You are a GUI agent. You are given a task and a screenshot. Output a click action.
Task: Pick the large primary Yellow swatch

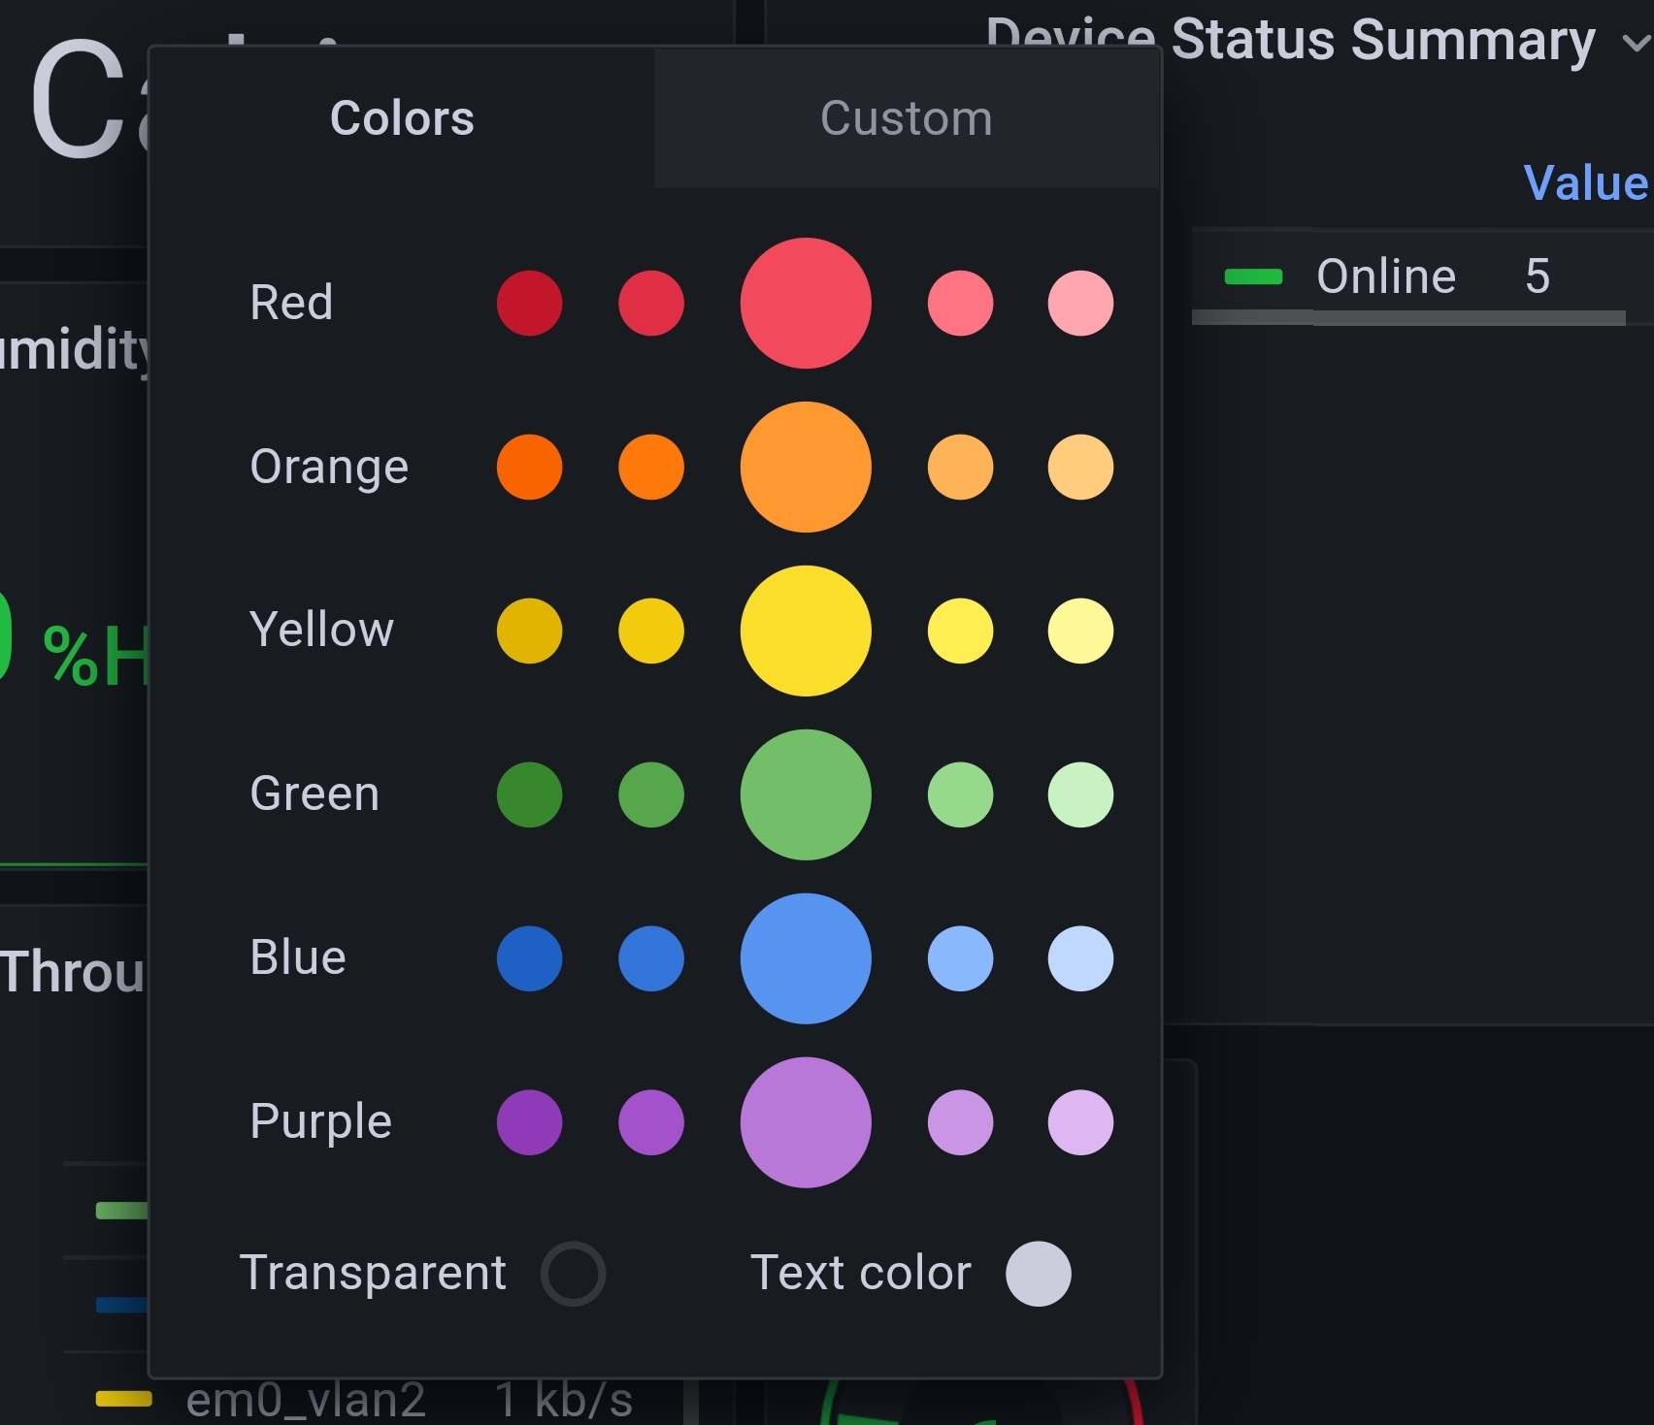805,631
